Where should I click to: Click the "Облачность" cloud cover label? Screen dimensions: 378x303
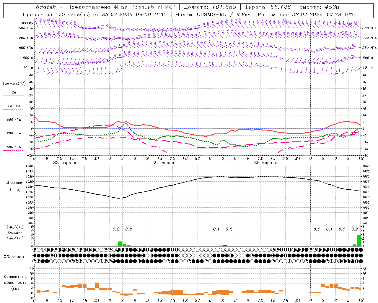point(15,257)
